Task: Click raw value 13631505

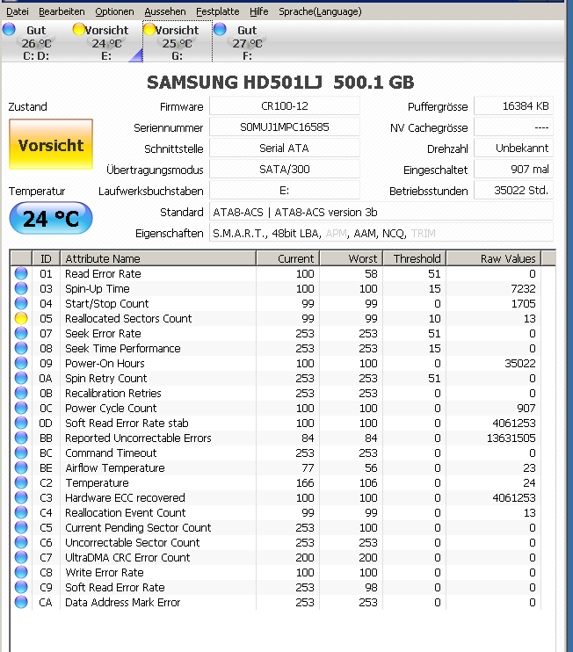Action: (x=511, y=438)
